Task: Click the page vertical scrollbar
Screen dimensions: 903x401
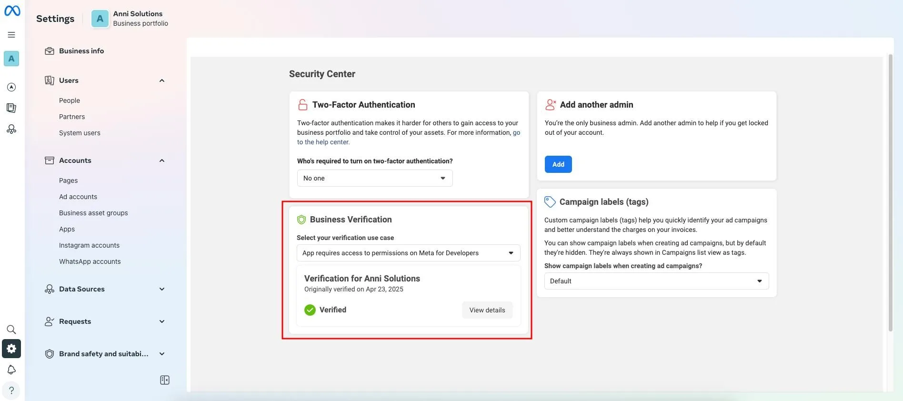Action: tap(890, 192)
